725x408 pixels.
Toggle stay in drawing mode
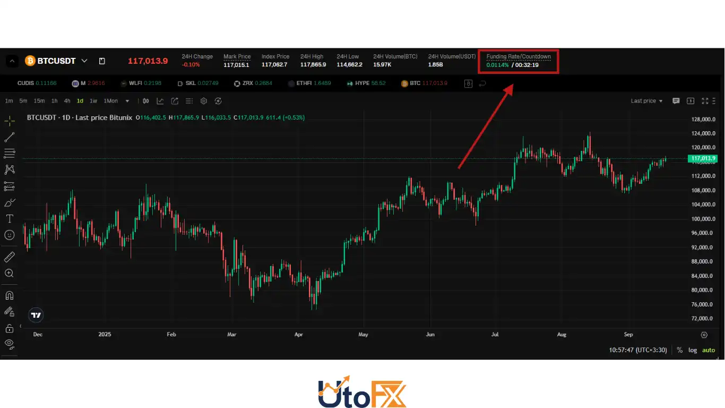(10, 312)
